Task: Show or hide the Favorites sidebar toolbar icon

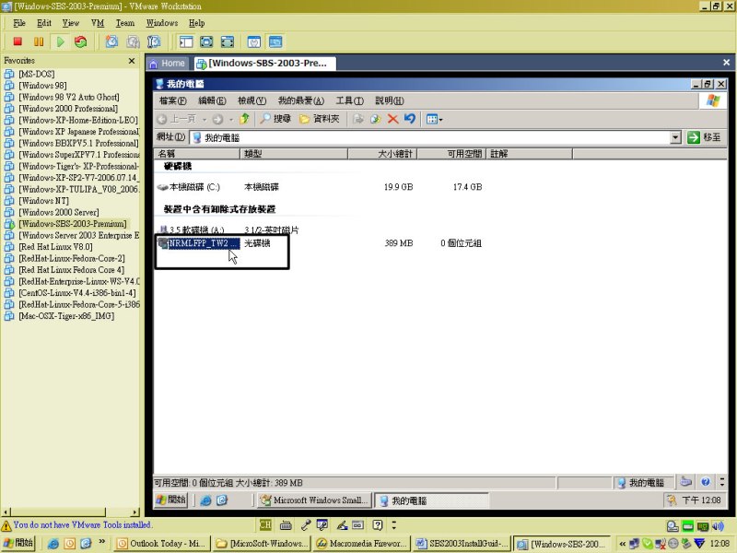Action: (186, 41)
